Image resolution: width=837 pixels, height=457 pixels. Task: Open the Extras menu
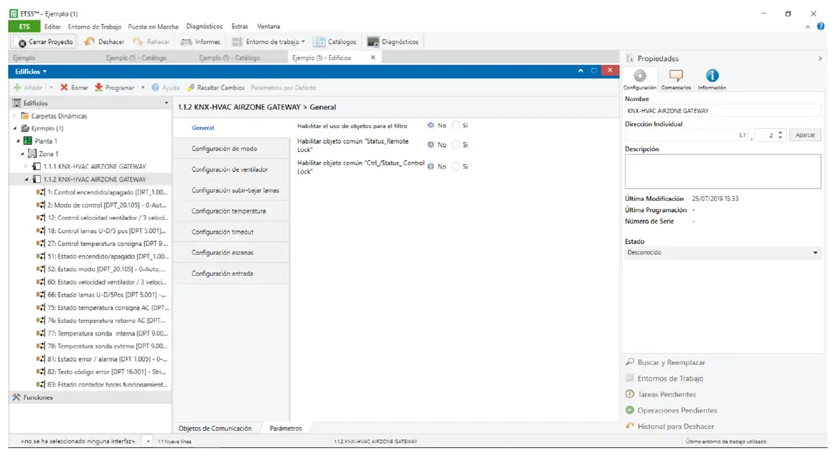click(x=240, y=27)
